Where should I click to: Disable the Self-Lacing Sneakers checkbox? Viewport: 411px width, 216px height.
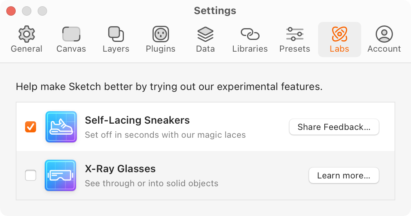point(31,127)
